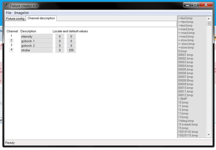Screen dimensions: 216x150
Task: Click scrollbar up arrow in image list
Action: [208, 18]
